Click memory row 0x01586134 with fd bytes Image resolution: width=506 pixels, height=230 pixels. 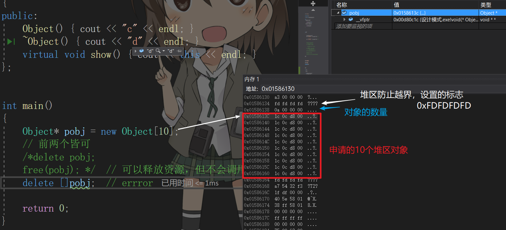tap(280, 104)
